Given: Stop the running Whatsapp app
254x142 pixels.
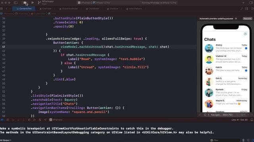Looking at the screenshot, I should (x=25, y=3).
